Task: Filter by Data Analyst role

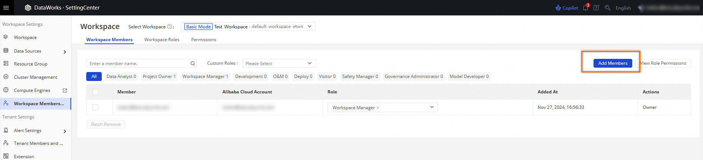Action: [121, 77]
